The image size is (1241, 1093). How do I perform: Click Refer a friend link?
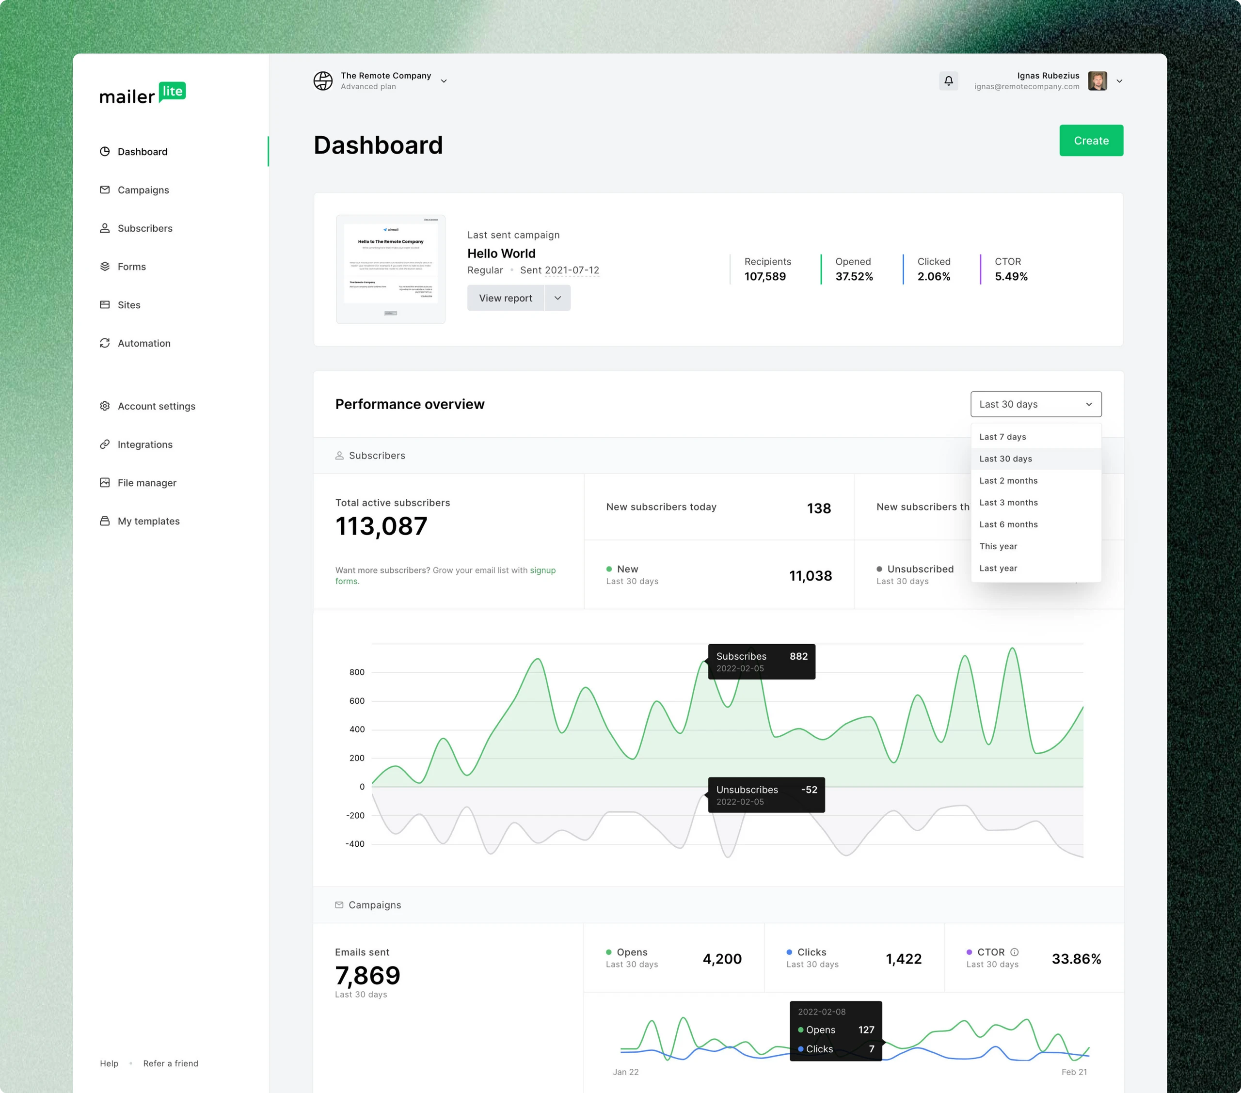171,1063
